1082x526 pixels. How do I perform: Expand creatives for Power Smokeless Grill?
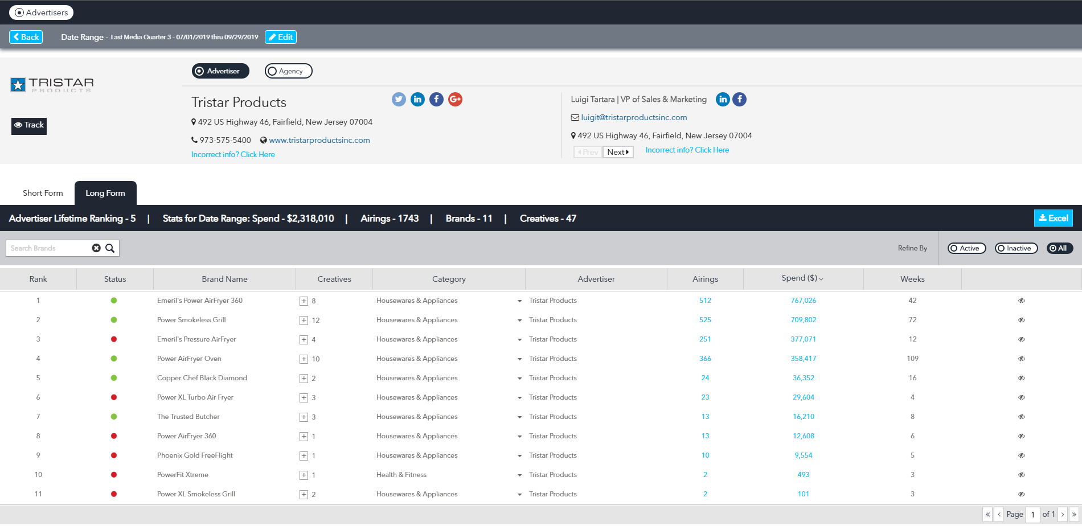[x=304, y=320]
